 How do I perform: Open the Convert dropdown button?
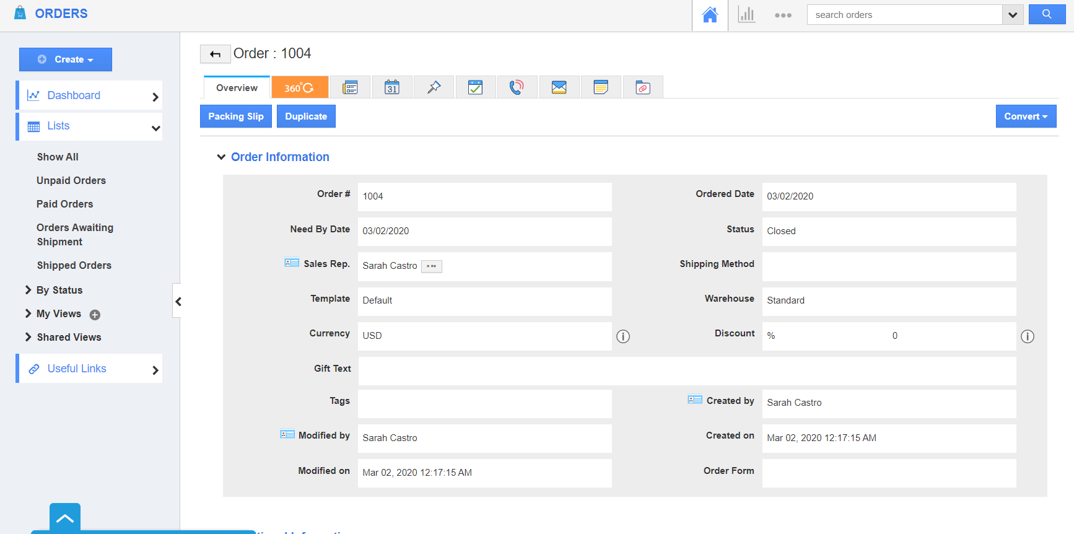point(1026,116)
